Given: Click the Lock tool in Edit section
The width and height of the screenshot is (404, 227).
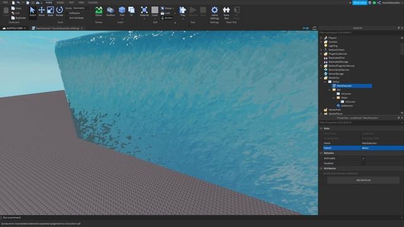Looking at the screenshot, I should (165, 13).
